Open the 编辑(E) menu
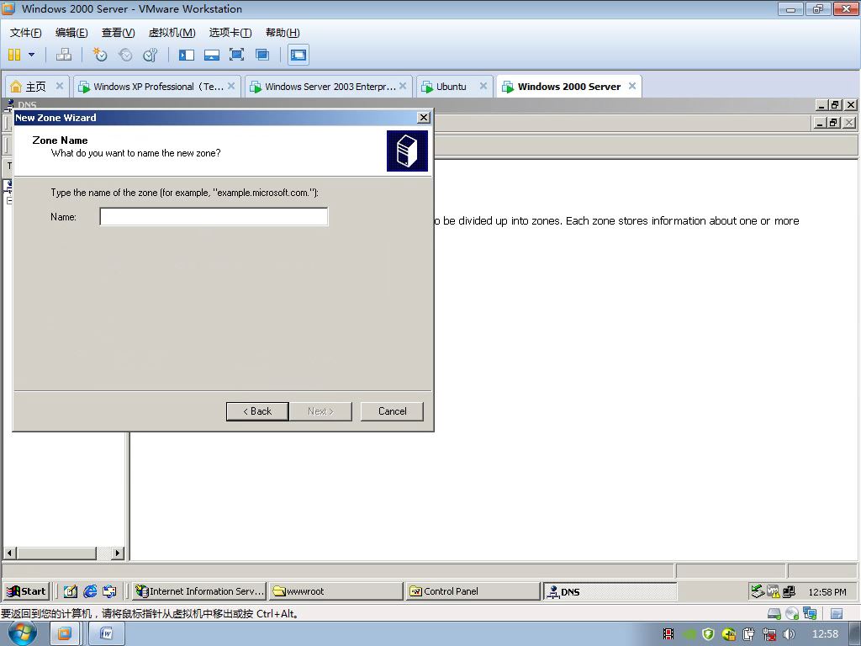Image resolution: width=861 pixels, height=646 pixels. coord(71,33)
